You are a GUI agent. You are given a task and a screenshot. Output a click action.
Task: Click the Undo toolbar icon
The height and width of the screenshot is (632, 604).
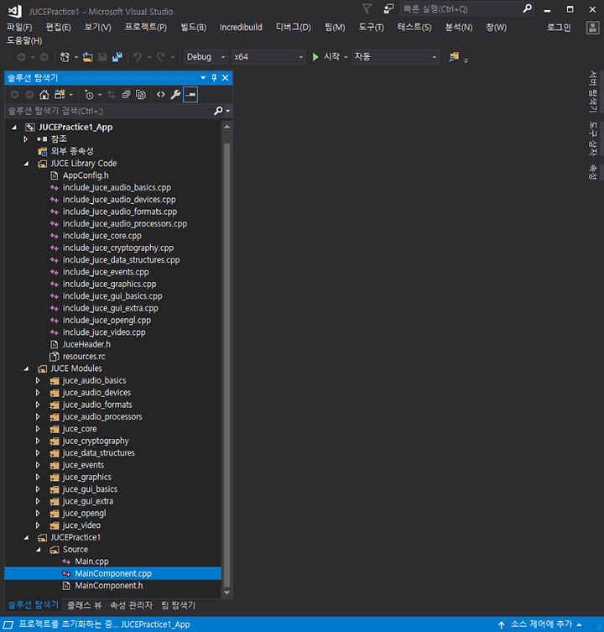pos(138,57)
